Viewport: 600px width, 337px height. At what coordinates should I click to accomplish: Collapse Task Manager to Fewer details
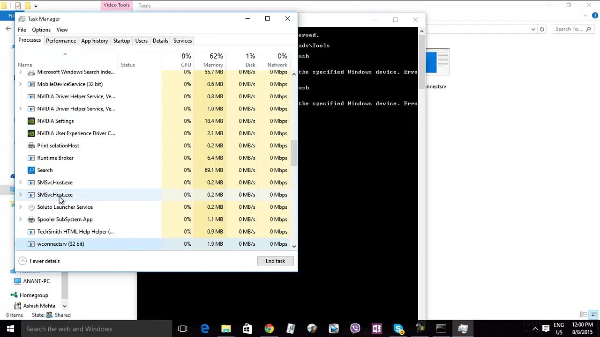39,261
